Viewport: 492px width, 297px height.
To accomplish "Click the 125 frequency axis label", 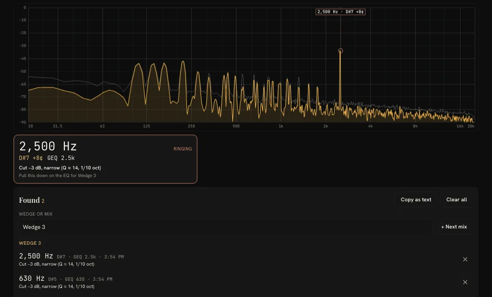I will 146,126.
